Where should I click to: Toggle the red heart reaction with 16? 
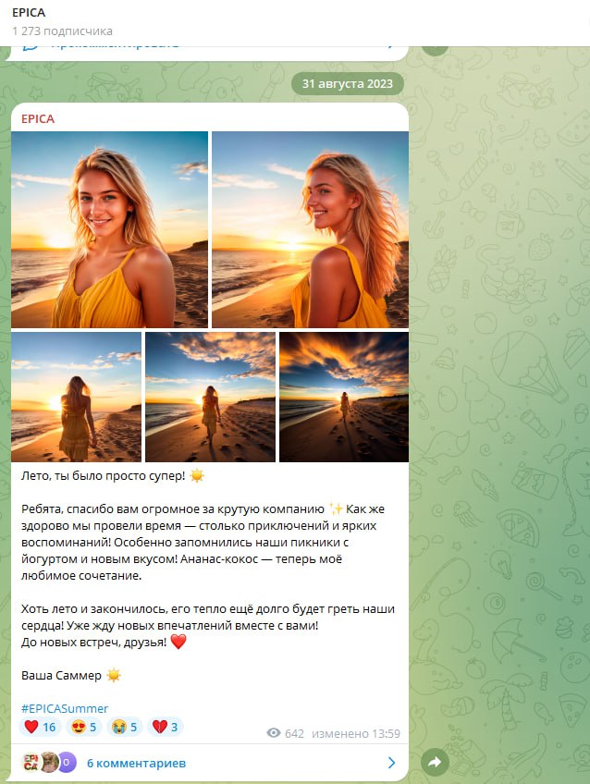pyautogui.click(x=41, y=727)
